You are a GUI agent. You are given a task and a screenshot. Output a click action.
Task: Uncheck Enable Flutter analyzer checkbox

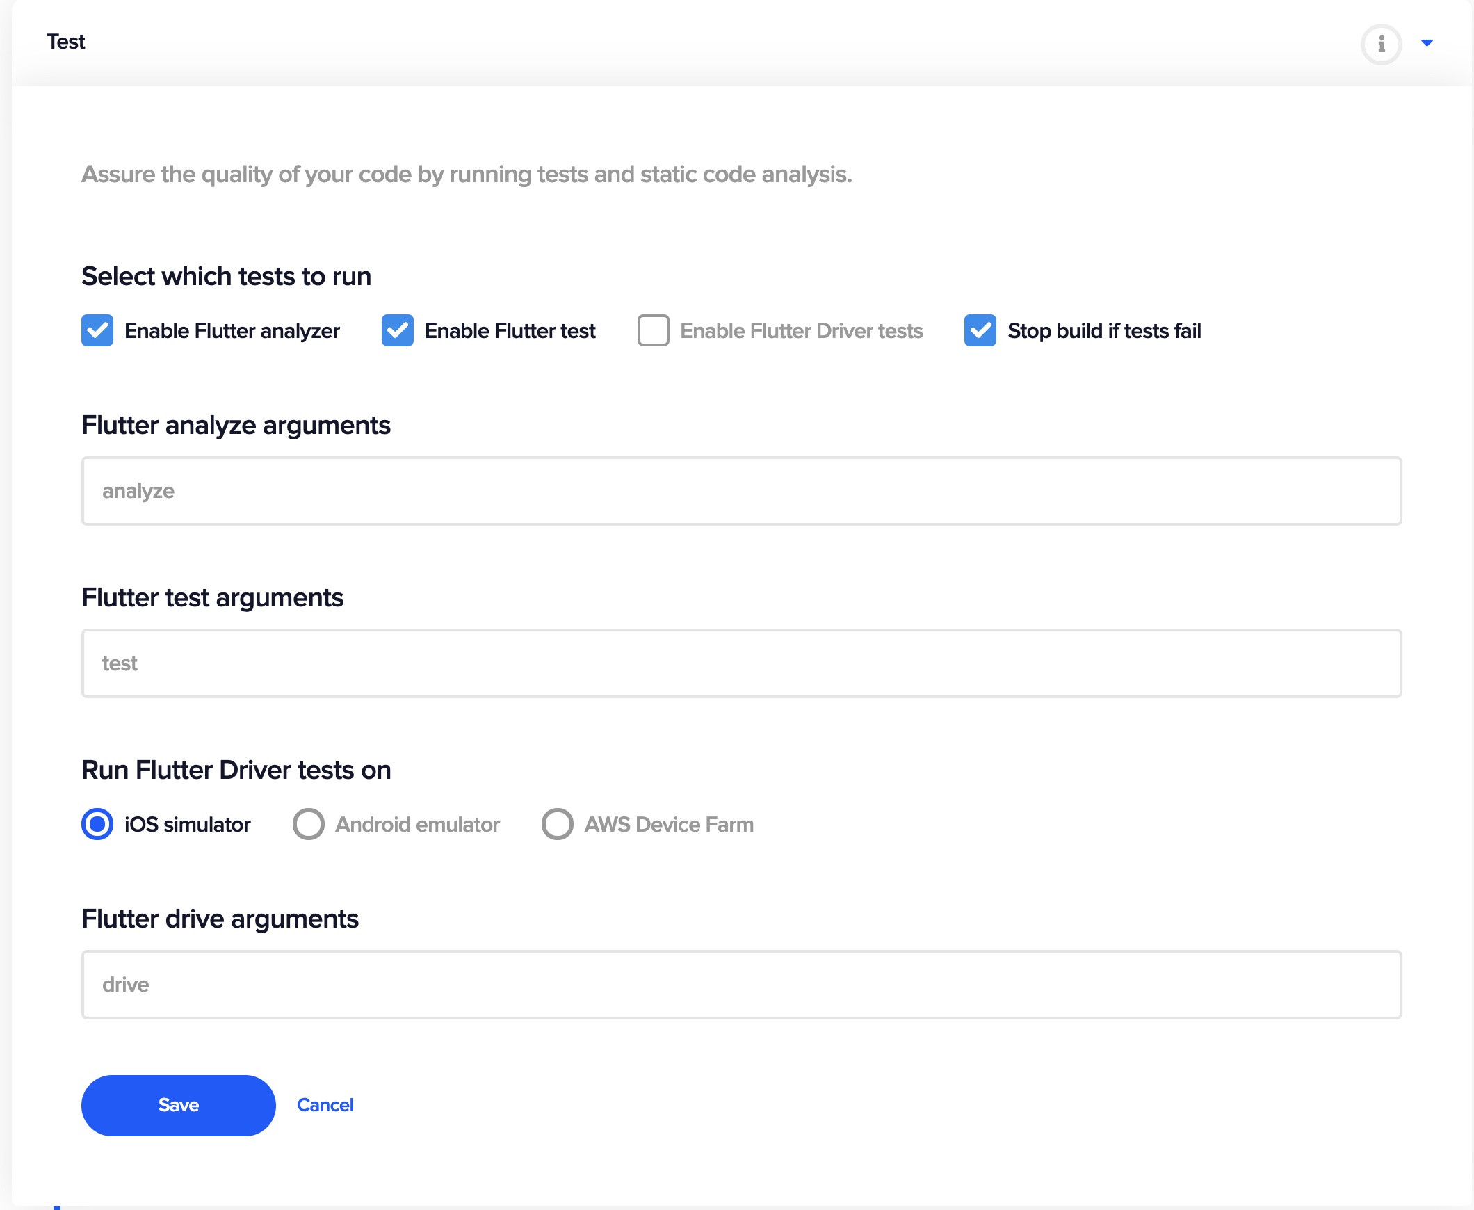[97, 330]
